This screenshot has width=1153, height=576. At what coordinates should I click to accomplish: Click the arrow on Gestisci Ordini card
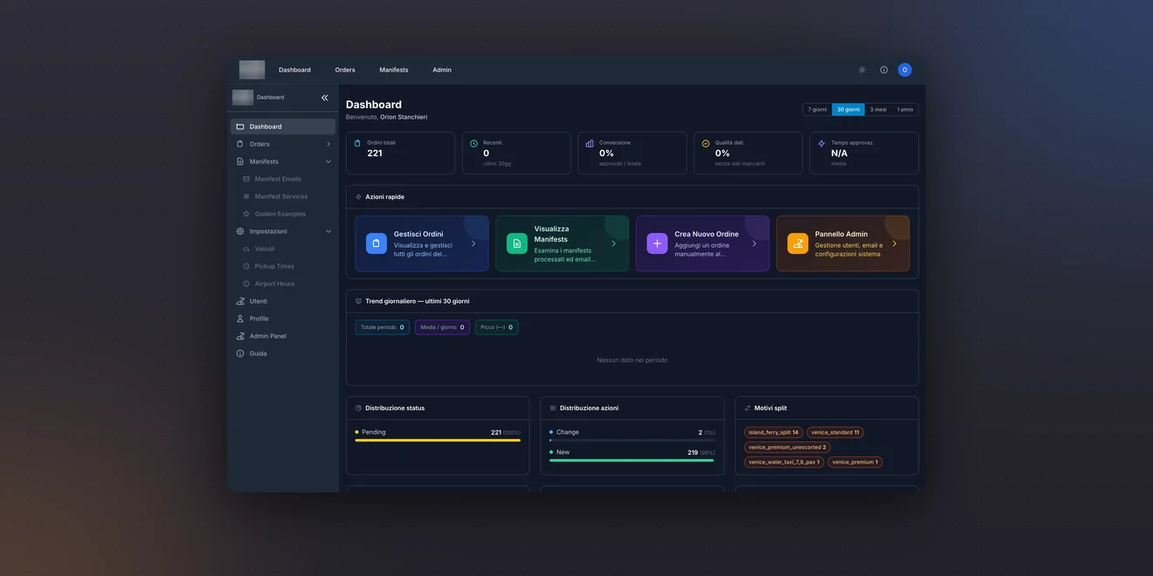473,243
